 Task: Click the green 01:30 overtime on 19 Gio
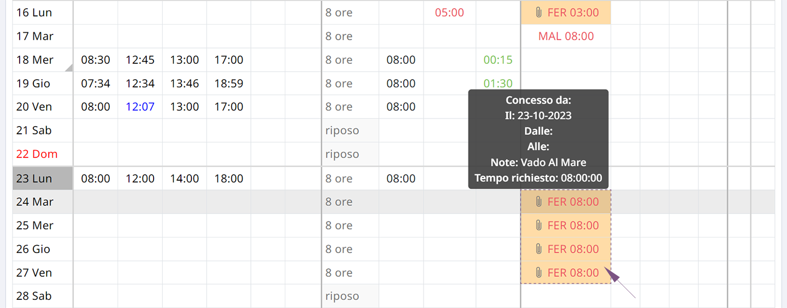(x=498, y=84)
